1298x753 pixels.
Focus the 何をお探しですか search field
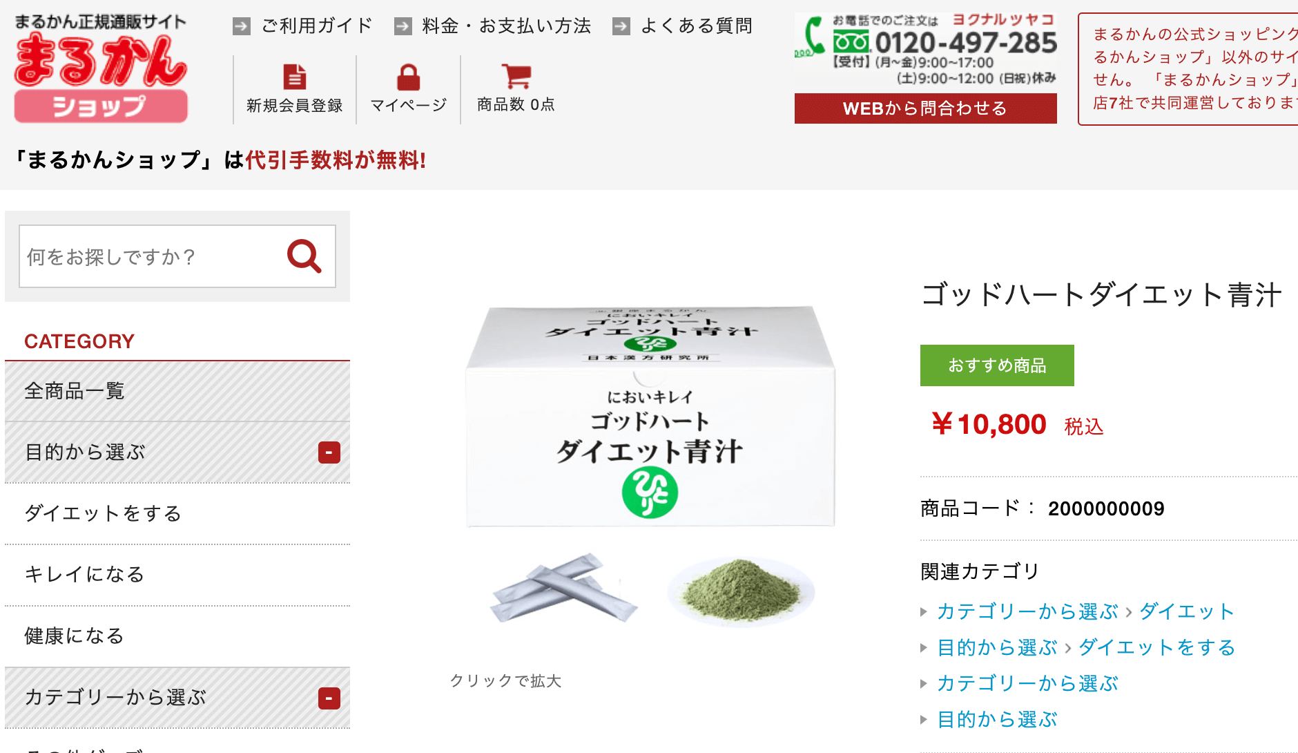[152, 256]
